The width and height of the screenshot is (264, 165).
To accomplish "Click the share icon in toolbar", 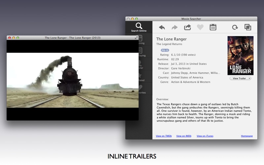I will [187, 27].
